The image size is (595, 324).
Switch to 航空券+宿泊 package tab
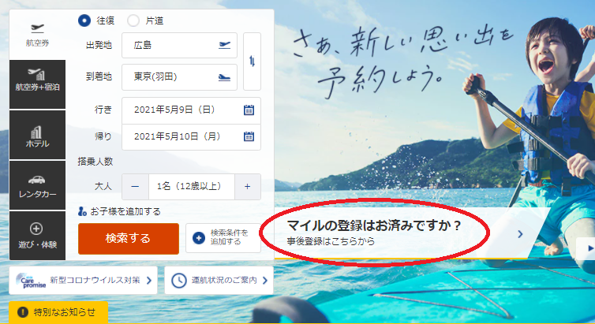38,83
